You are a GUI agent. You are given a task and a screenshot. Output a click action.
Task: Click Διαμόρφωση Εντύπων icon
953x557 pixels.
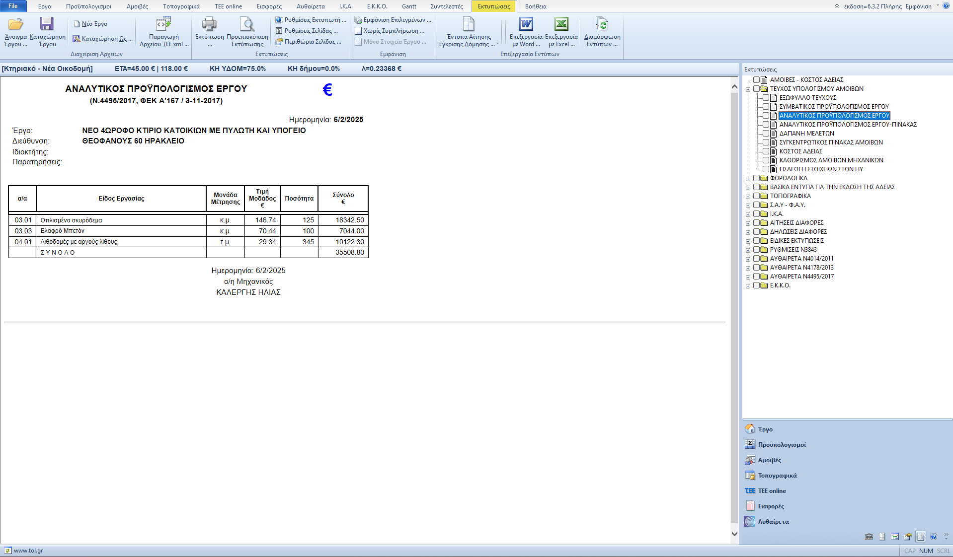coord(602,24)
